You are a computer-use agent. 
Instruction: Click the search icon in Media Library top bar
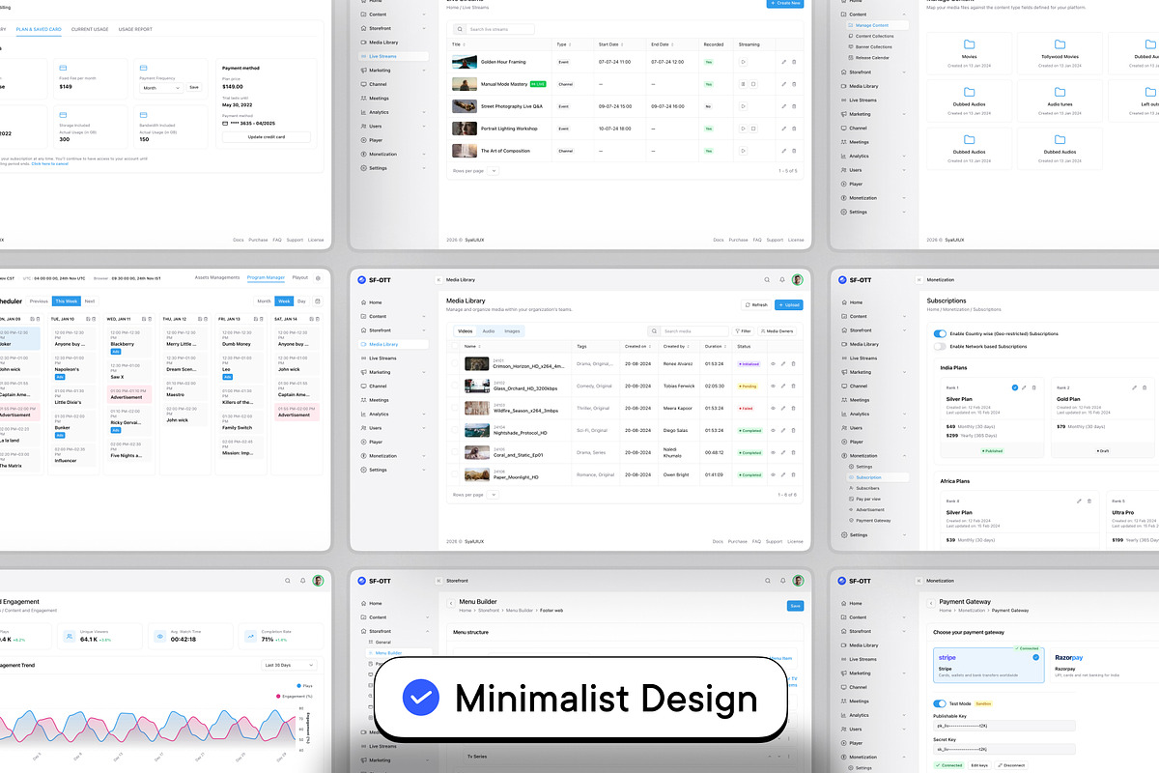[768, 279]
